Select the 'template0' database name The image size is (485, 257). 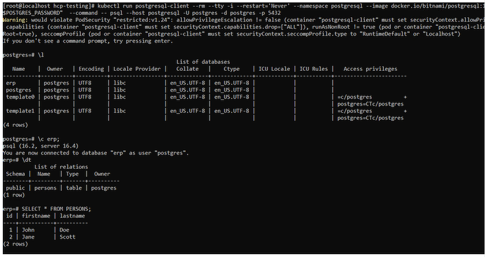(20, 97)
